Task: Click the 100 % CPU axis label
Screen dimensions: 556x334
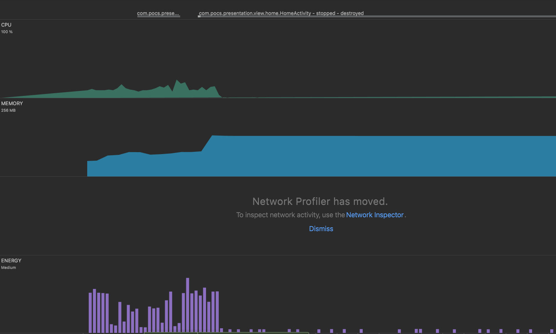Action: [7, 32]
